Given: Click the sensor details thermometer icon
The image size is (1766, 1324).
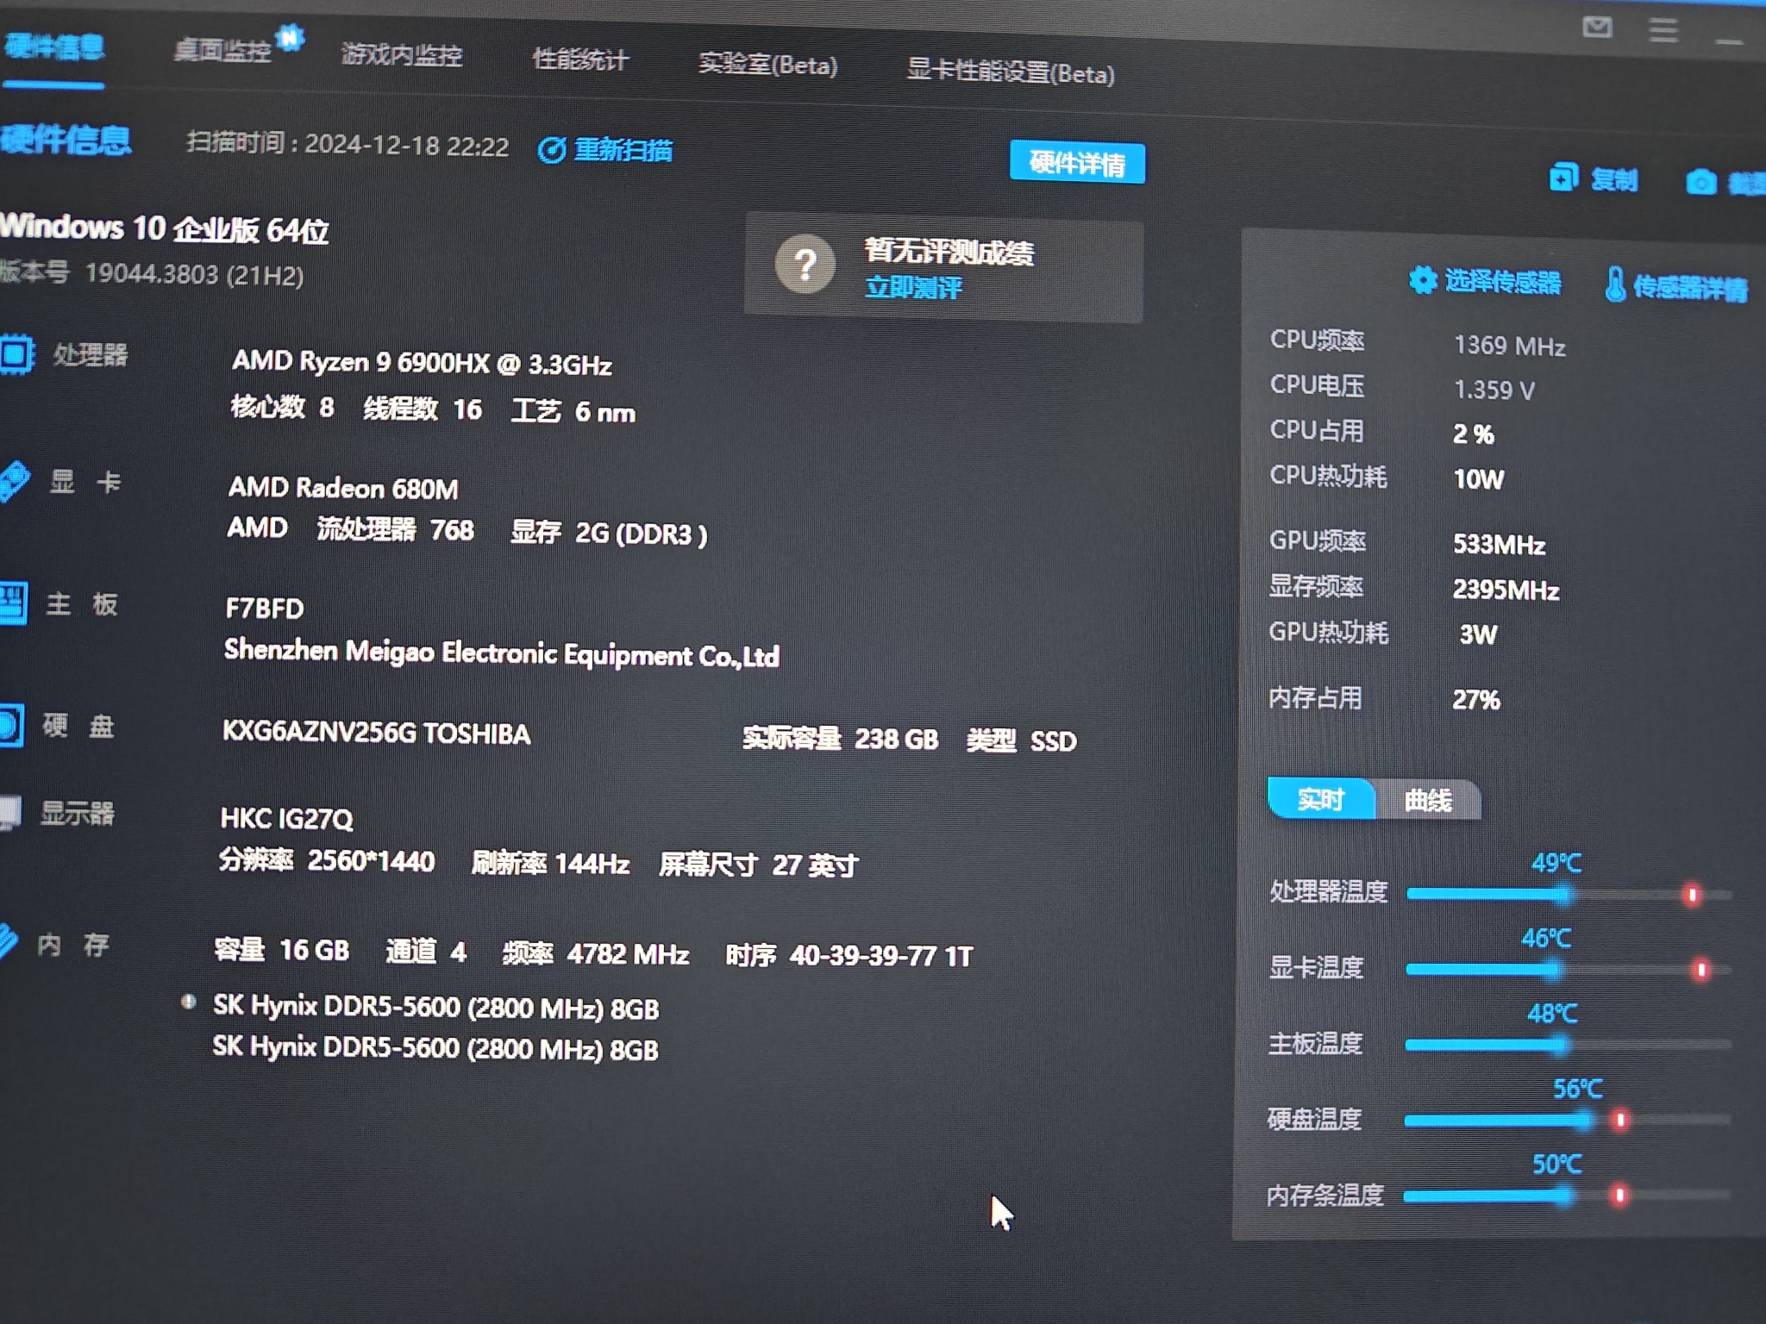Looking at the screenshot, I should [1615, 284].
